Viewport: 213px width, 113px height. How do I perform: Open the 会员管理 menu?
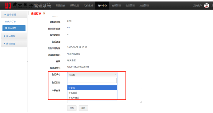click(130, 6)
